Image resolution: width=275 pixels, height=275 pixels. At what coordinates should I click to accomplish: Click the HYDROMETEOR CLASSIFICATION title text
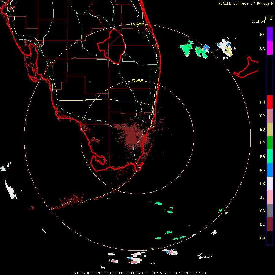(107, 273)
